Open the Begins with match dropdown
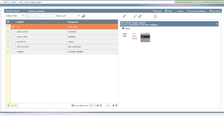The width and height of the screenshot is (224, 116). pyautogui.click(x=68, y=16)
